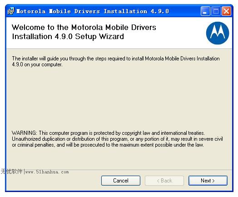Click the greyed-out maximize window button
Viewport: 238px width, 197px height.
pyautogui.click(x=216, y=11)
